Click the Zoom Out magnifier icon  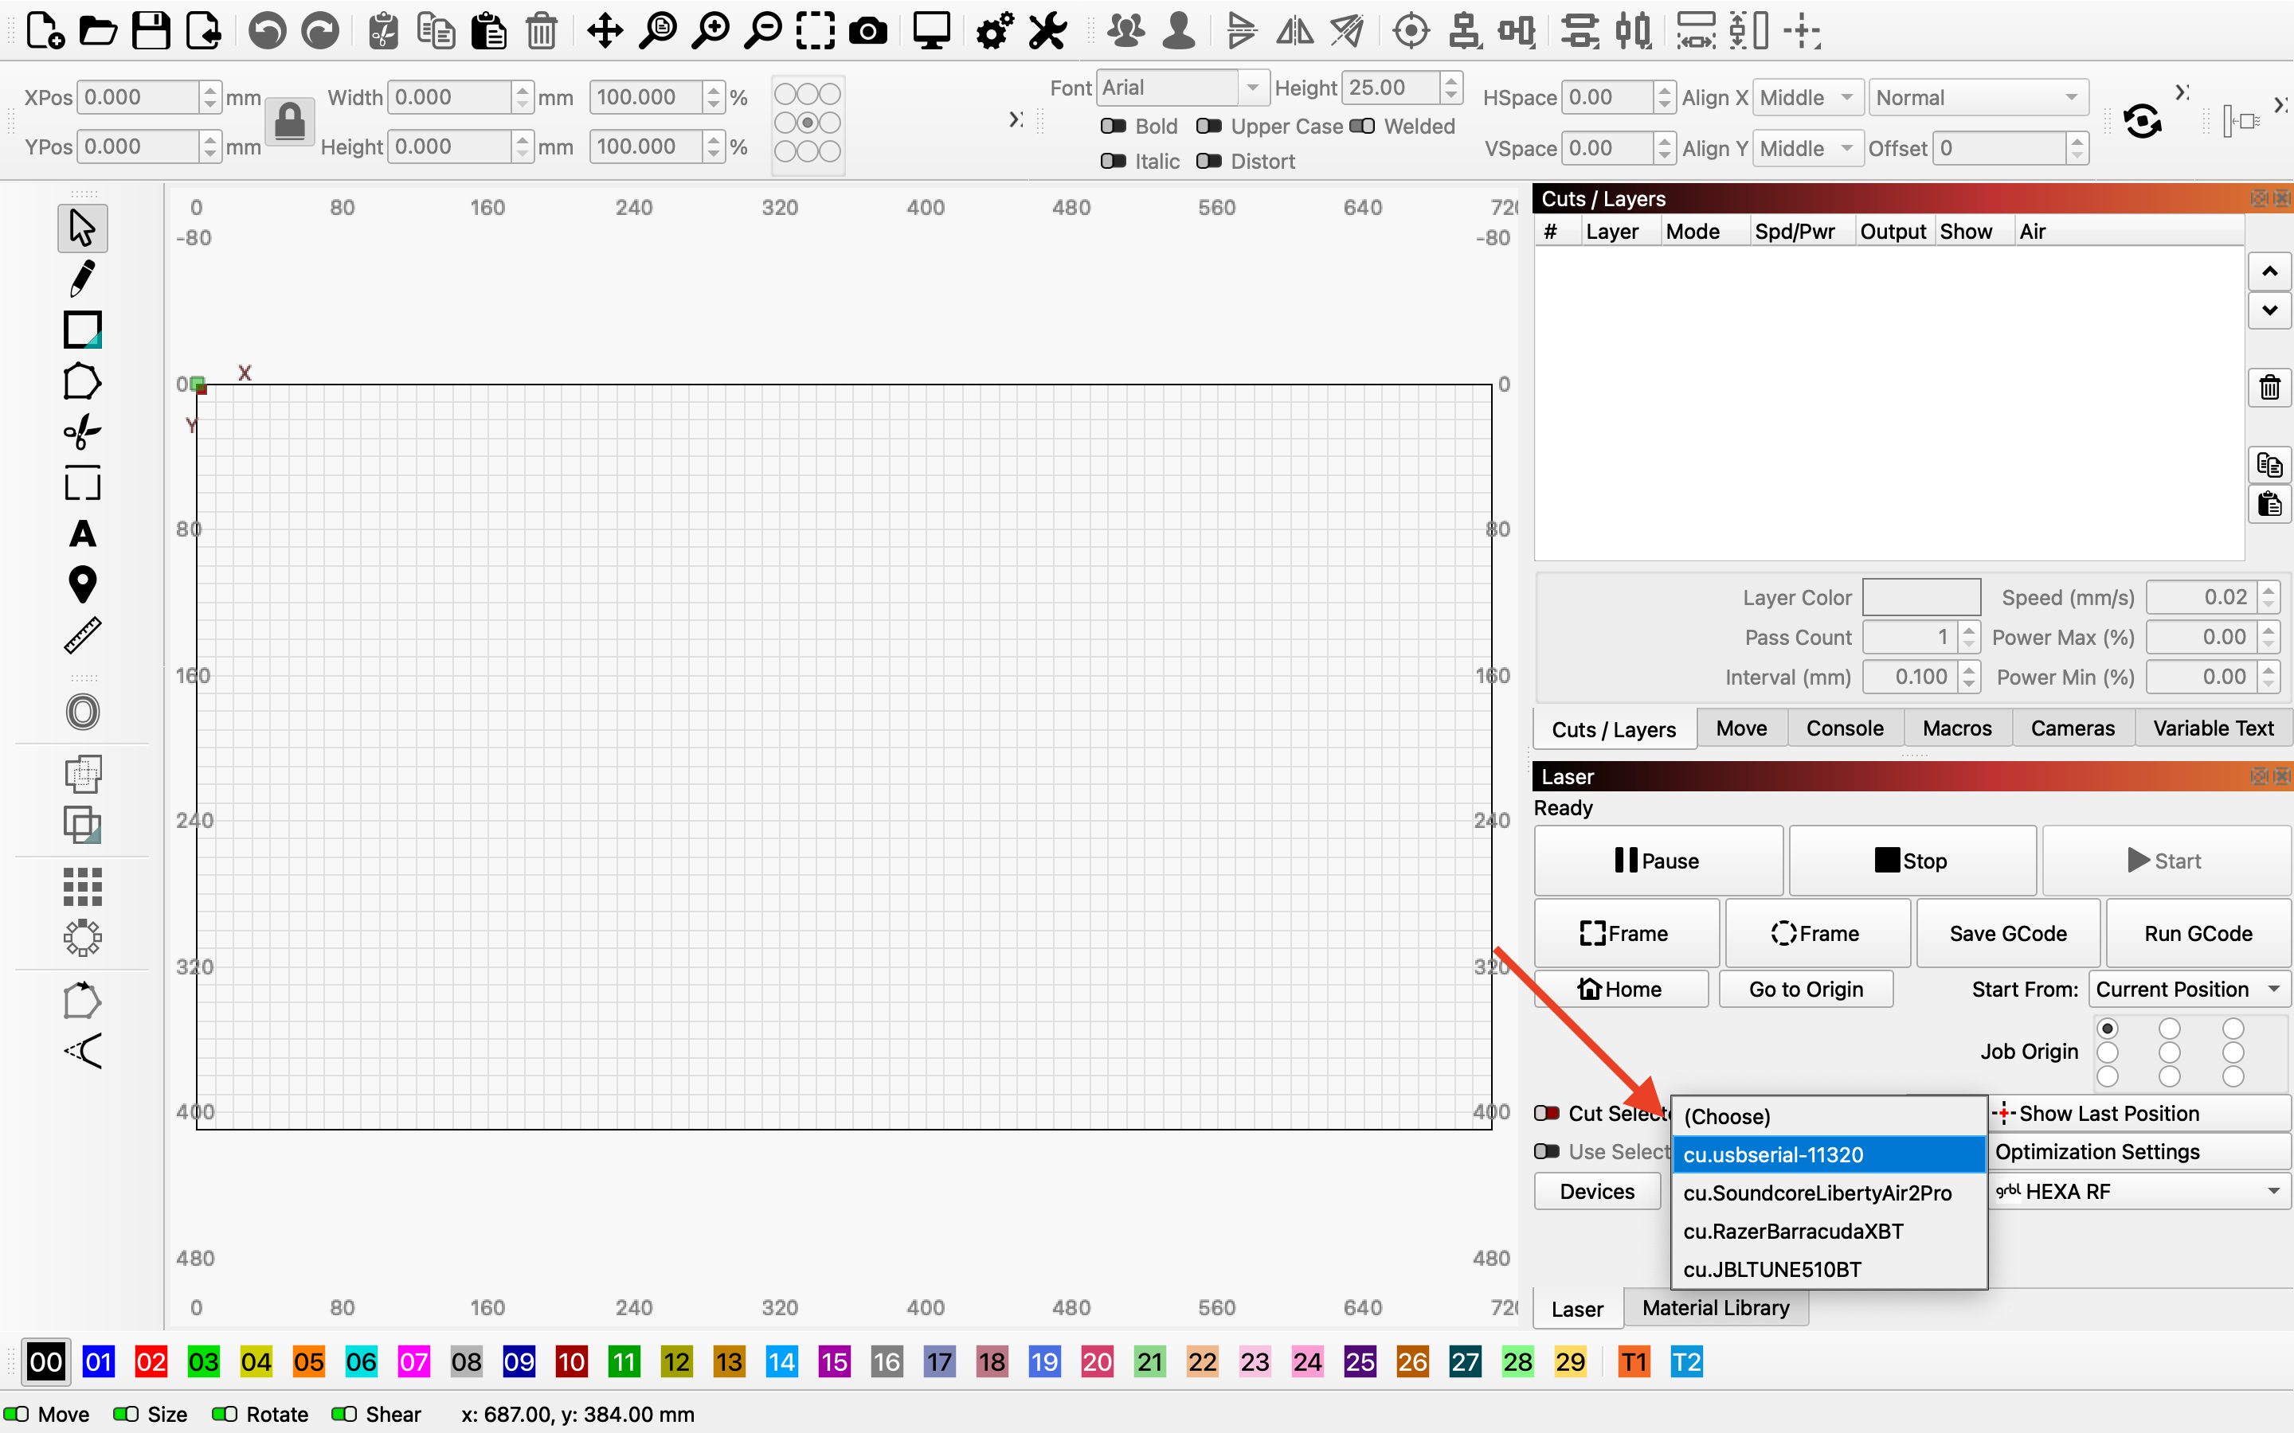click(x=762, y=31)
